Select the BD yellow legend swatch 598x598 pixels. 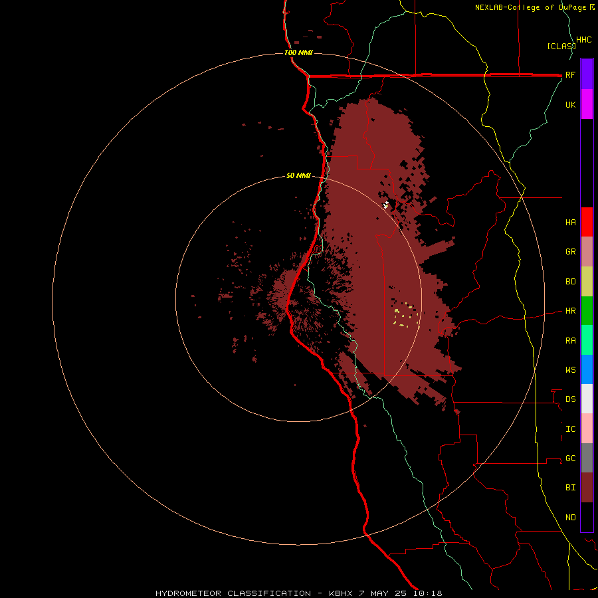coord(587,282)
